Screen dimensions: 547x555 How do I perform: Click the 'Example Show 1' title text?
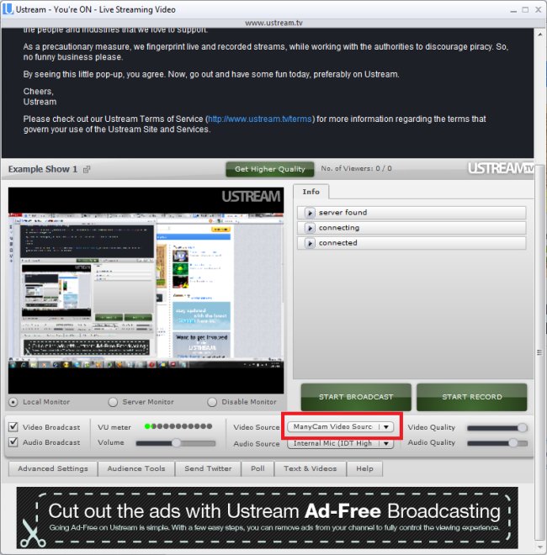(x=43, y=169)
